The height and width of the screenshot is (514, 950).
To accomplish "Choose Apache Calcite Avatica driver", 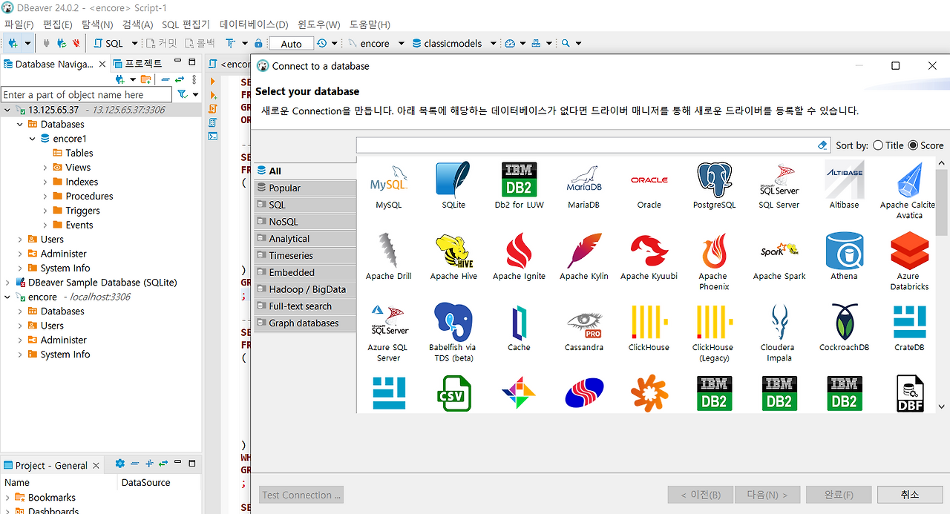I will (908, 191).
